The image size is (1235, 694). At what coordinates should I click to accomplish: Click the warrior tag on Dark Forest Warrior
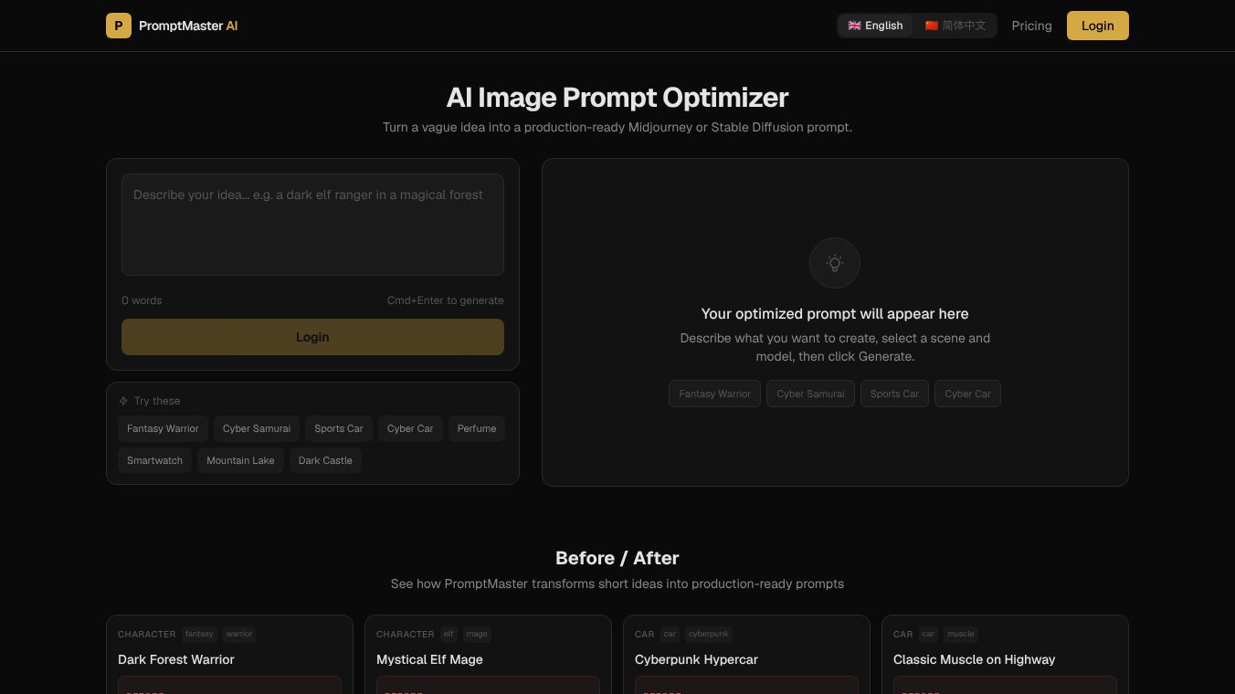point(239,634)
